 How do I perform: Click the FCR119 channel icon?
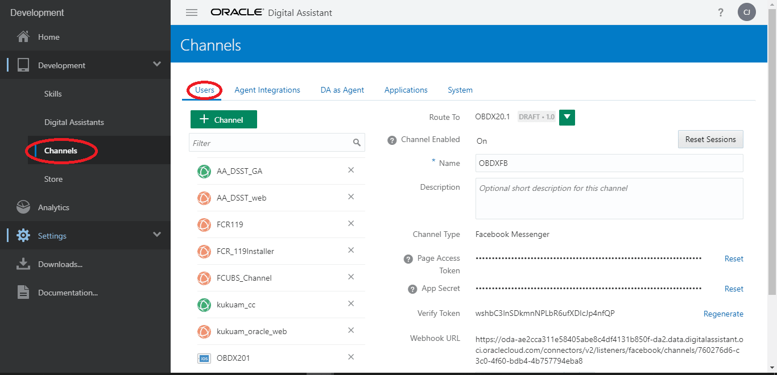tap(204, 224)
